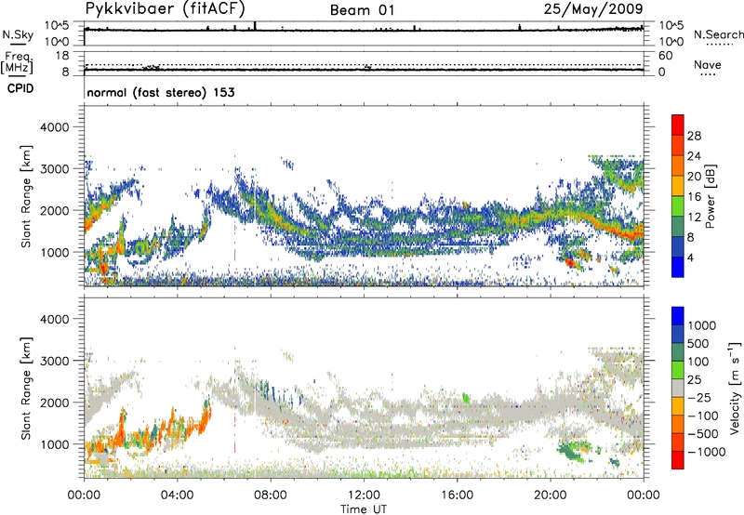This screenshot has height=515, width=744.
Task: Click the gray segment of the velocity colorbar
Action: pyautogui.click(x=678, y=388)
